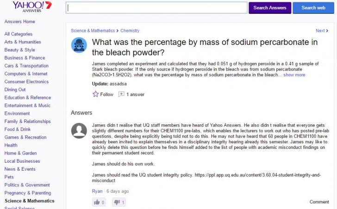Open Consumer Electronics category in sidebar
This screenshot has height=209, width=337.
click(26, 82)
